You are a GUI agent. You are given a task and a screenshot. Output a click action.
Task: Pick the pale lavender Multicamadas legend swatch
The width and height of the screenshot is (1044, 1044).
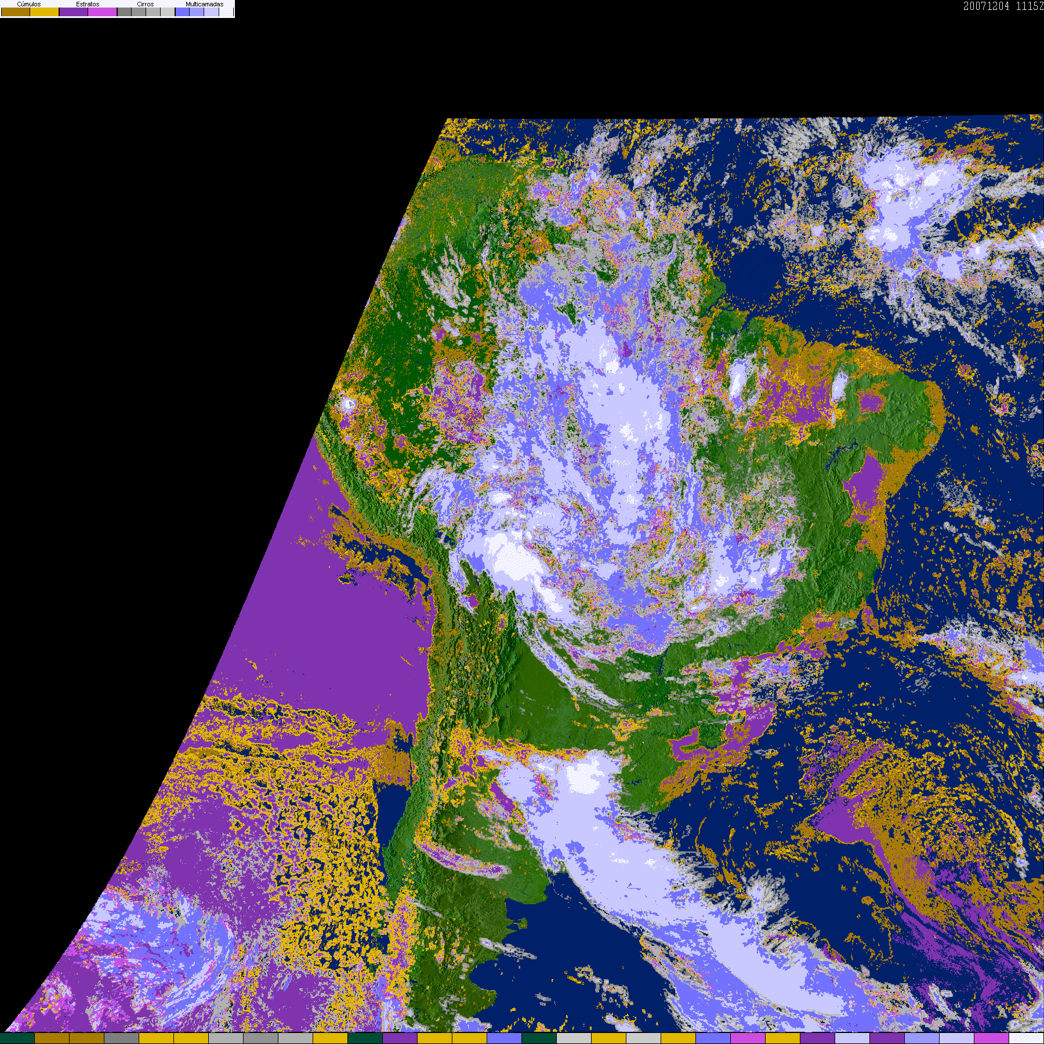pos(212,12)
